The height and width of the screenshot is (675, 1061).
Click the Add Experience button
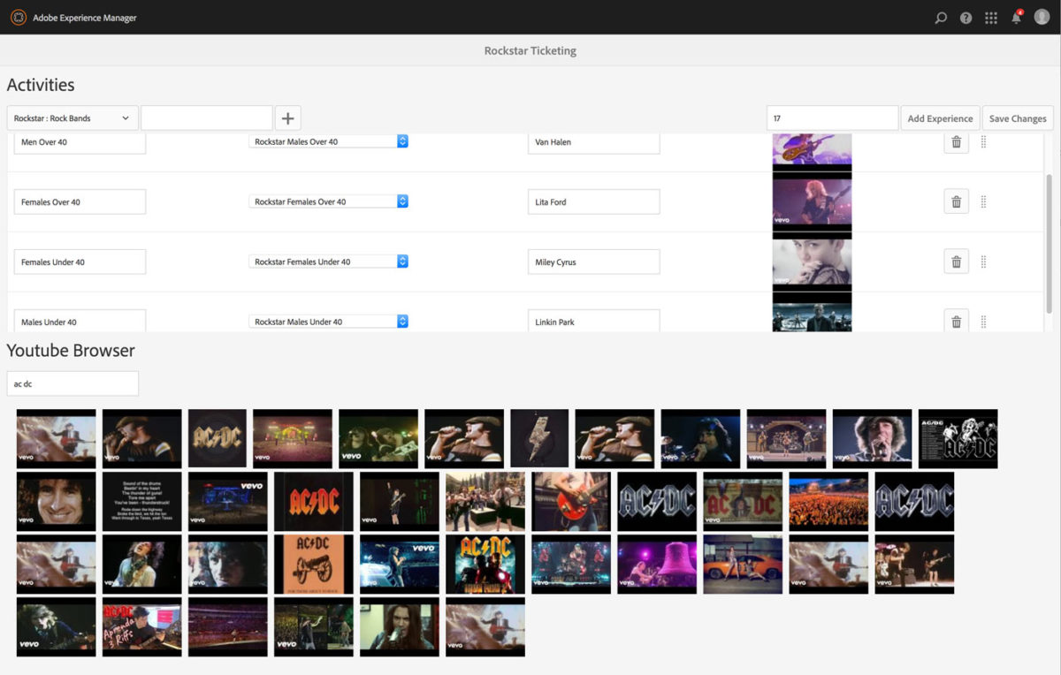click(x=940, y=118)
